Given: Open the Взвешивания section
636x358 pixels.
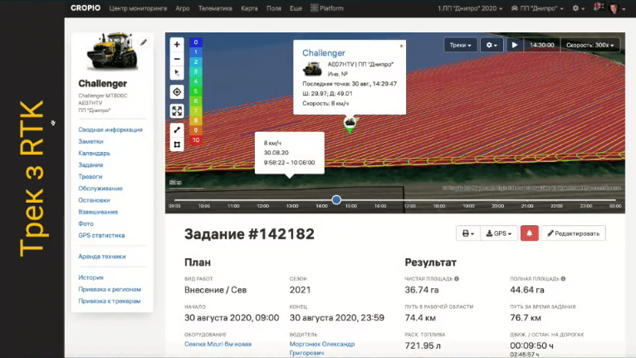Looking at the screenshot, I should pos(98,213).
